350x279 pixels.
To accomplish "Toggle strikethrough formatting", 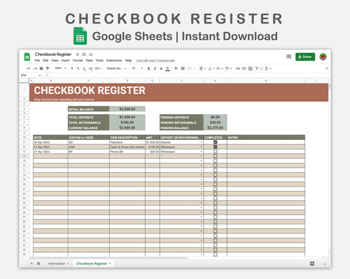I will [x=161, y=68].
